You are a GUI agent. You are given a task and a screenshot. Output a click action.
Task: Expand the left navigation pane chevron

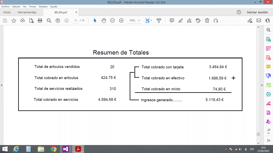[2, 85]
